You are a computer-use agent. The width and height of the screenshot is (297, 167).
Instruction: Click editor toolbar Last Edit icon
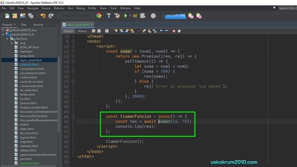[94, 31]
